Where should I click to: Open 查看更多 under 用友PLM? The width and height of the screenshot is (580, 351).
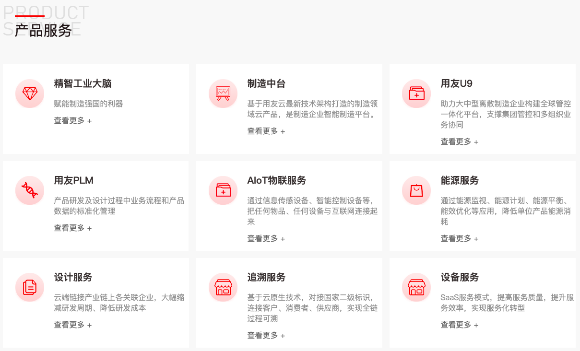point(73,228)
